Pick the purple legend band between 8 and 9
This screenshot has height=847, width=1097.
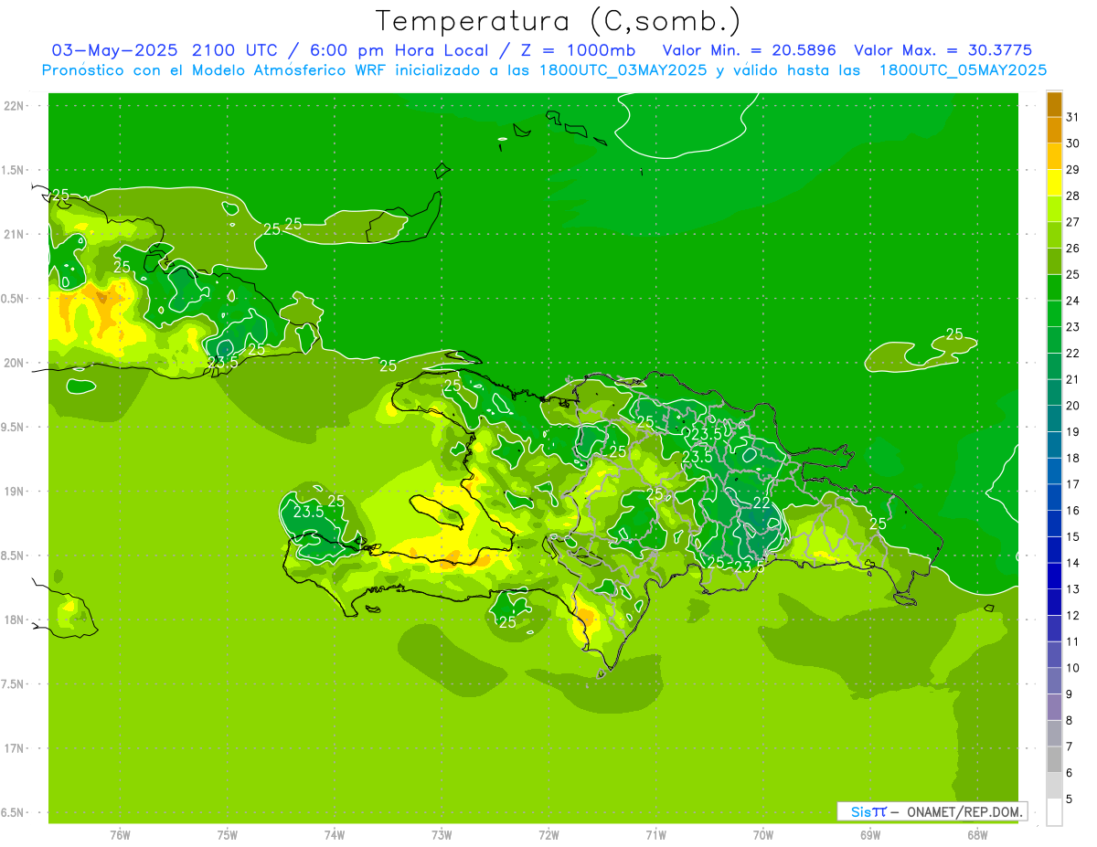1054,707
